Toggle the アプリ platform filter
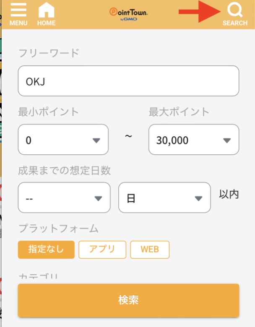 coord(102,249)
